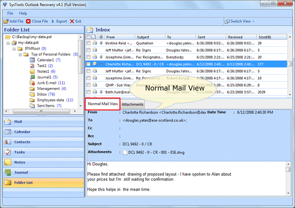Sort emails by From column header

point(120,37)
